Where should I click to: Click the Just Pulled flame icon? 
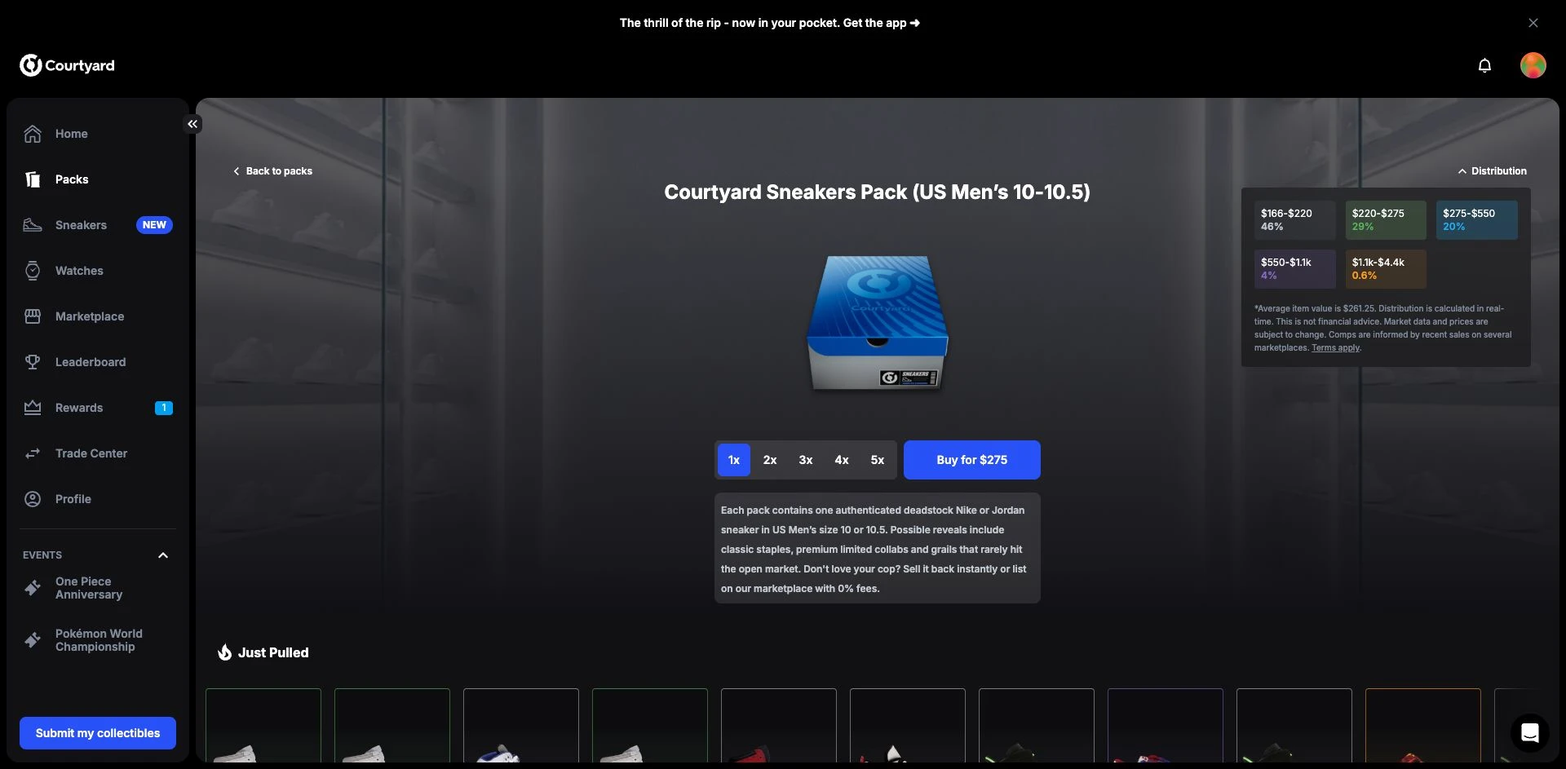pos(224,652)
